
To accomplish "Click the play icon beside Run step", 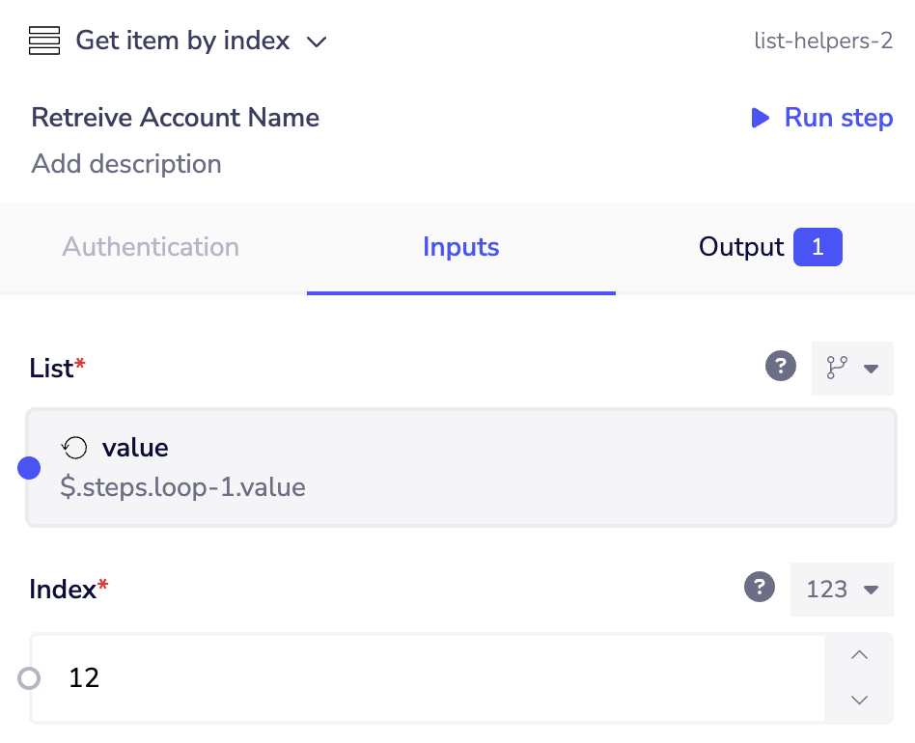I will [x=759, y=117].
